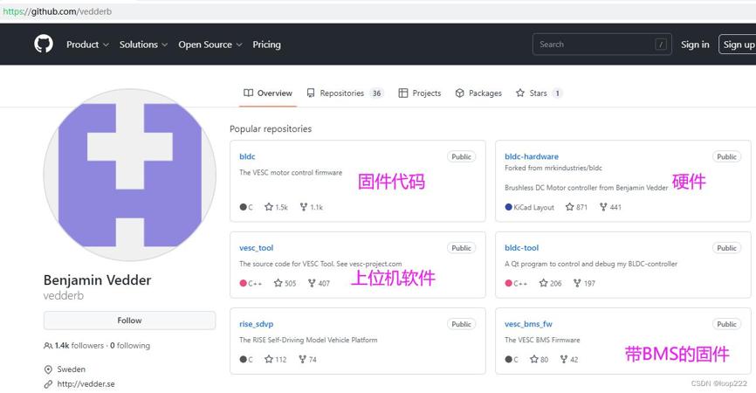The image size is (756, 393).
Task: Go to the Stars tab
Action: 539,93
